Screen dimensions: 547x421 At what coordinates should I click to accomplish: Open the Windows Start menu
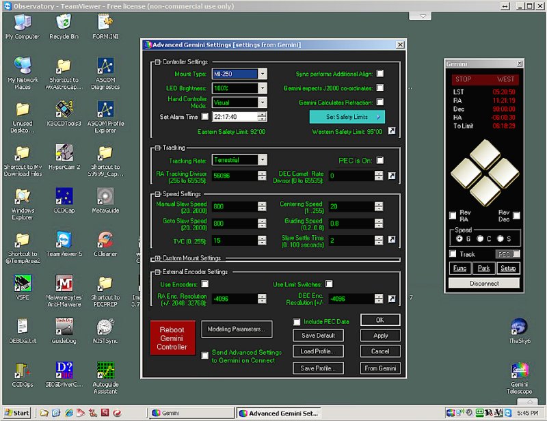tap(16, 413)
